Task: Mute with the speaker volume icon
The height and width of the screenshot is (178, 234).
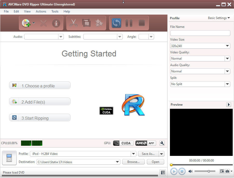Action: [x=190, y=171]
